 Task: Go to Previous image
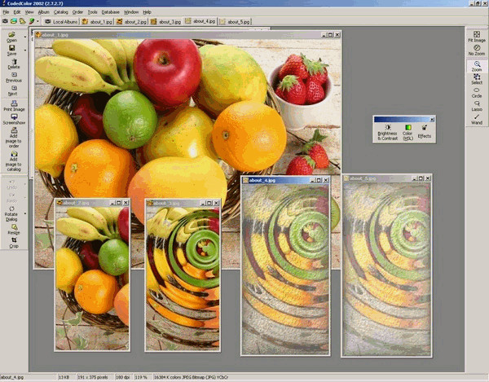pos(14,77)
